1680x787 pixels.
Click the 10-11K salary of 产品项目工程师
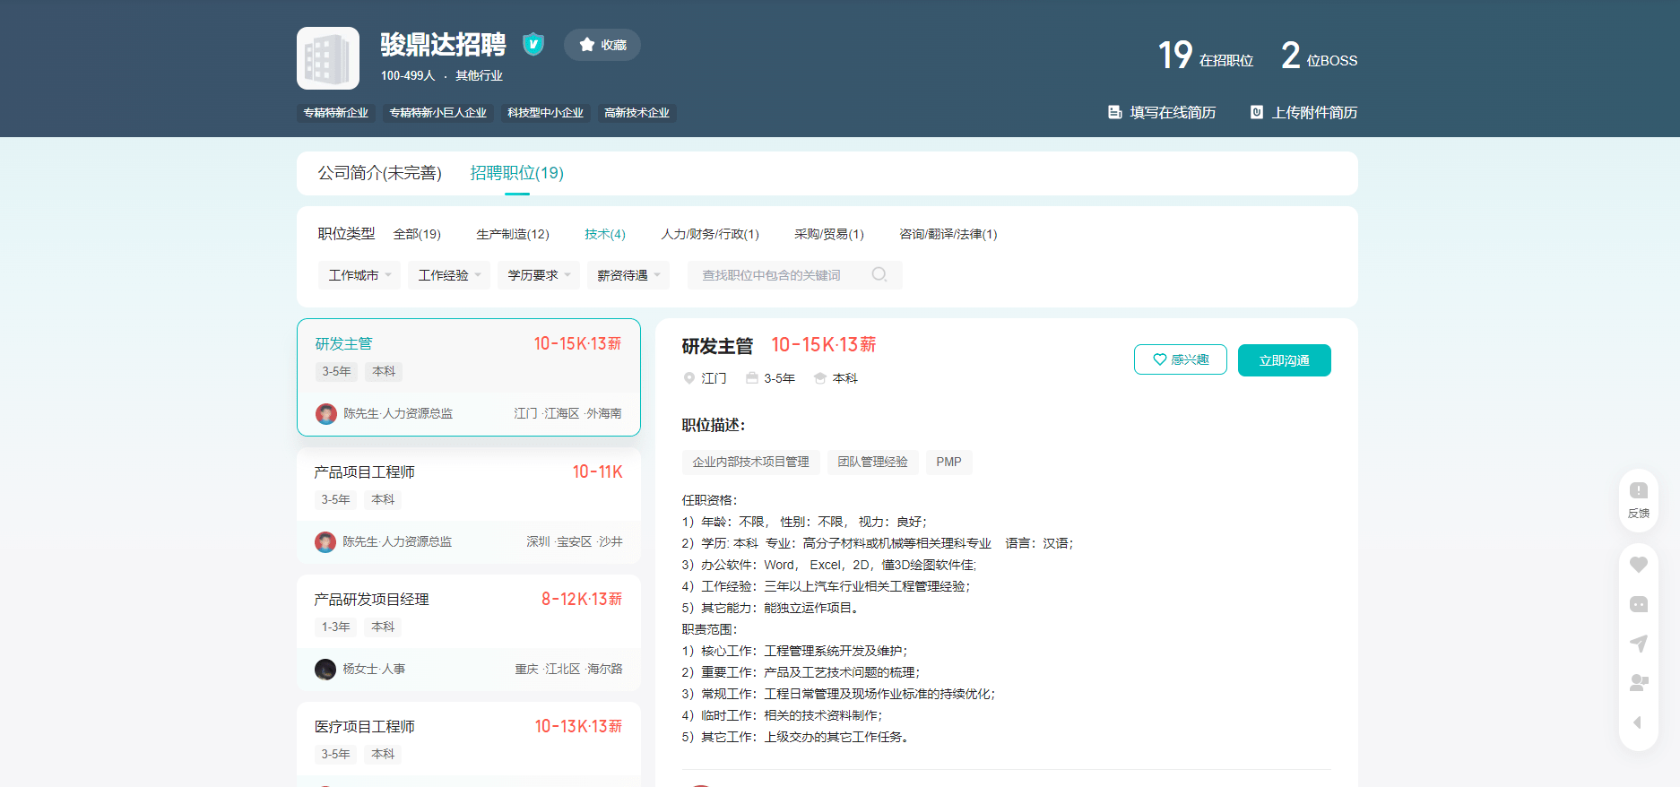click(597, 471)
